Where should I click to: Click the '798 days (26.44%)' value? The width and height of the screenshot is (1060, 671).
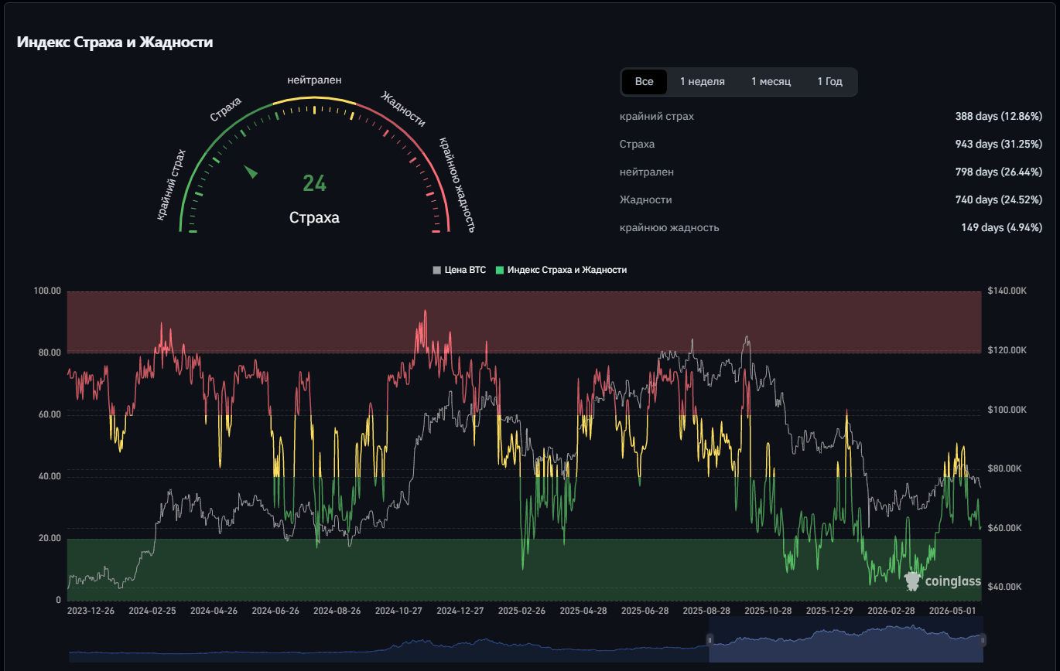tap(999, 172)
